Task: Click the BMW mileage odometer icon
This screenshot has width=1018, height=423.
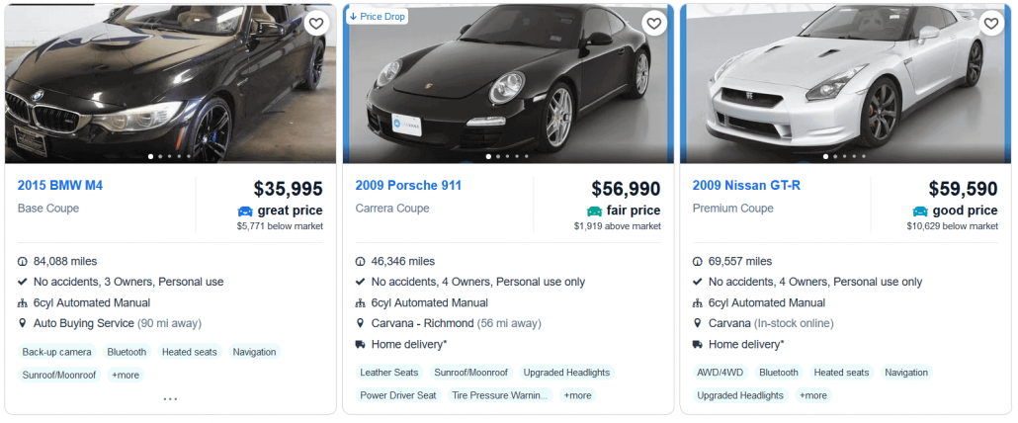Action: click(x=23, y=262)
